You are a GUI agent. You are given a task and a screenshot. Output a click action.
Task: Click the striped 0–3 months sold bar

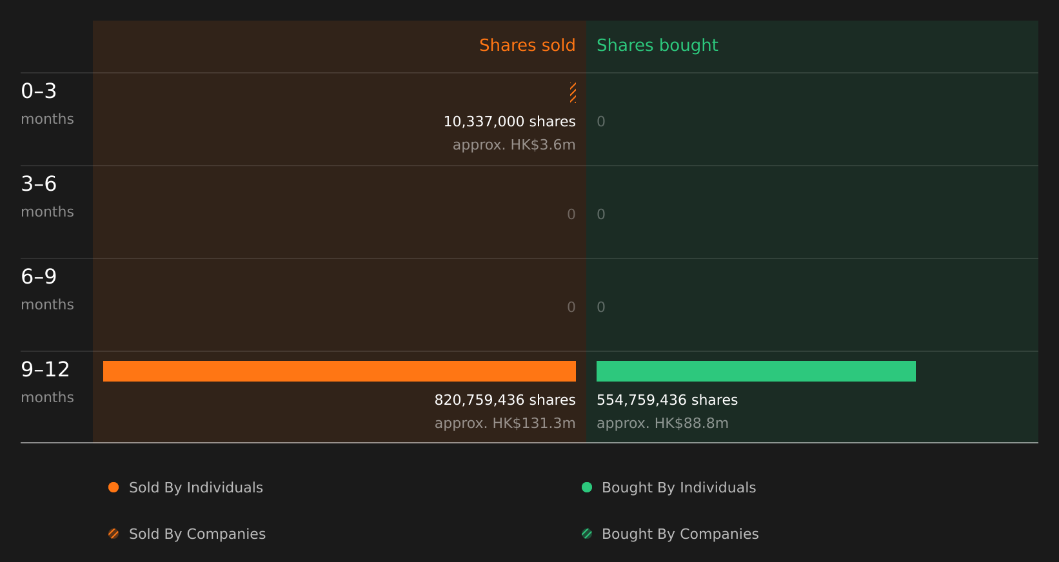coord(573,93)
